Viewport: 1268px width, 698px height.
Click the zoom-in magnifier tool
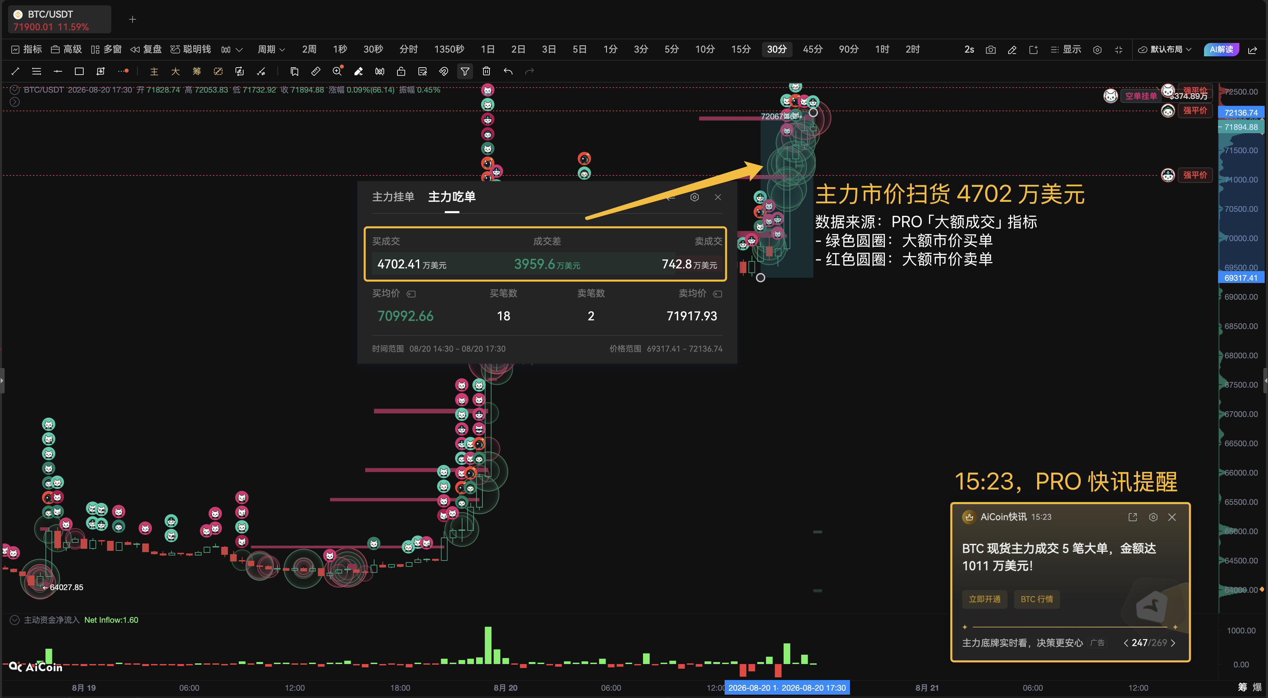(x=337, y=71)
